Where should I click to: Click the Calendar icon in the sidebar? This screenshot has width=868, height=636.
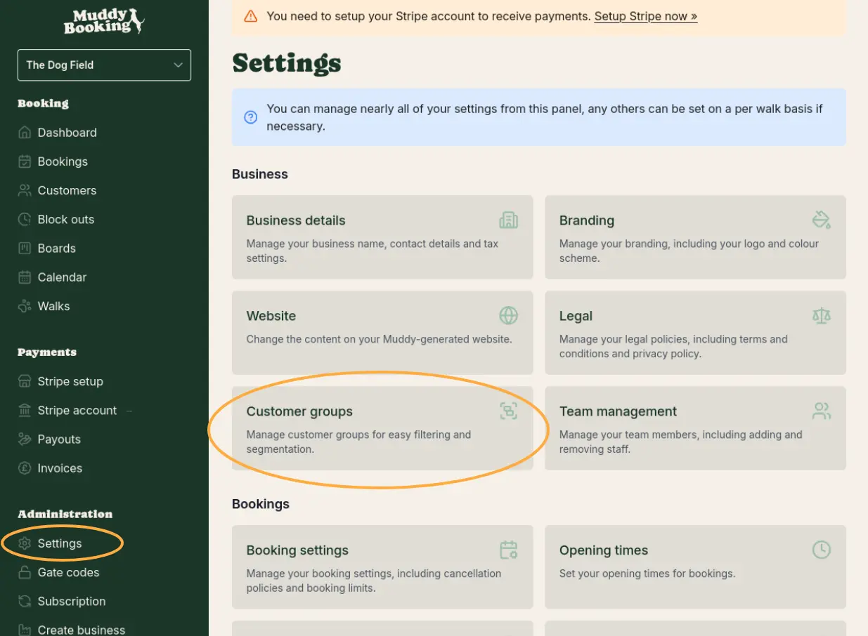coord(24,277)
